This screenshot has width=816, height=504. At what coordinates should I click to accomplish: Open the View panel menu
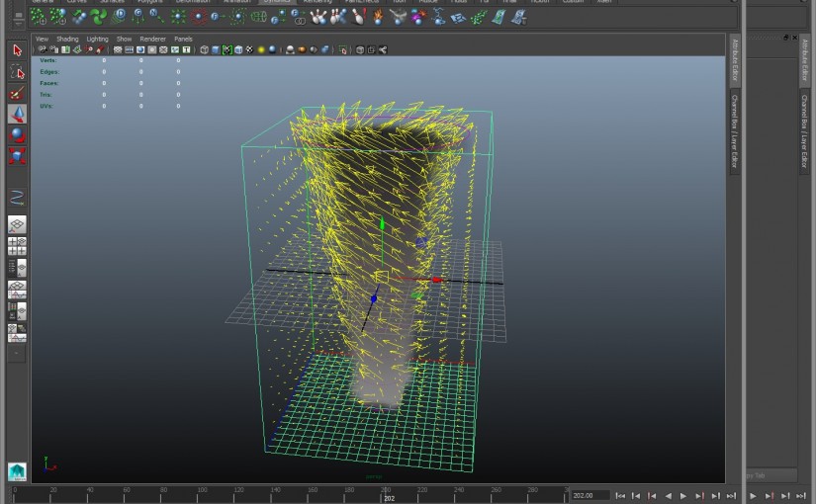(x=42, y=39)
